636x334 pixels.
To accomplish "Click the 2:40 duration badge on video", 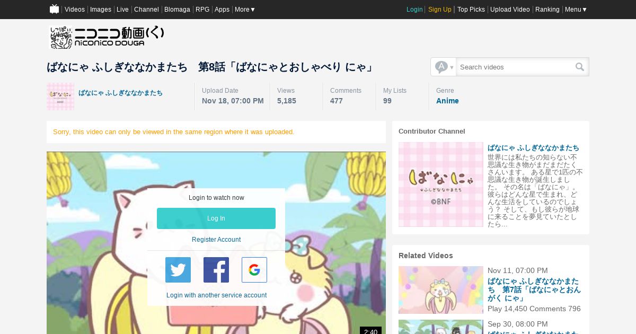I will (370, 331).
